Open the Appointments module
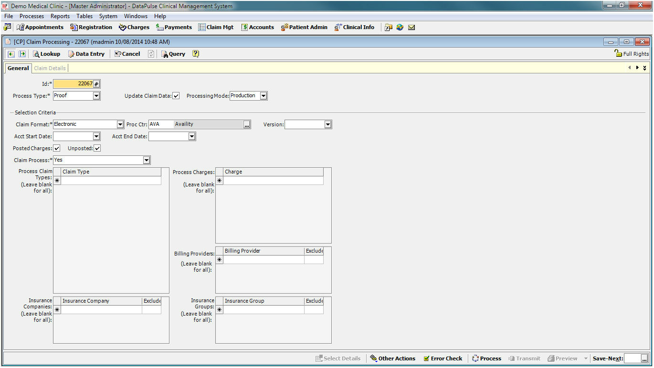 pyautogui.click(x=40, y=27)
